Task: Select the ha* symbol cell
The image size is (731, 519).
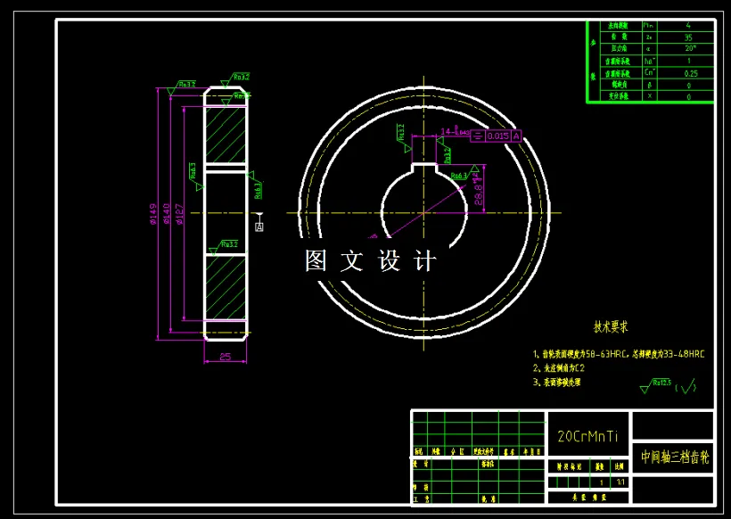Action: pyautogui.click(x=649, y=61)
